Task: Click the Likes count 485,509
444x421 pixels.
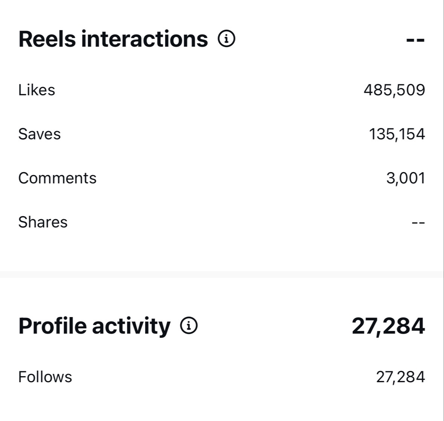Action: point(394,90)
